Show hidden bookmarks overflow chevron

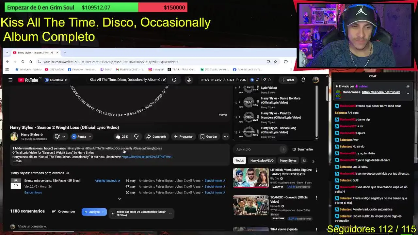click(291, 70)
